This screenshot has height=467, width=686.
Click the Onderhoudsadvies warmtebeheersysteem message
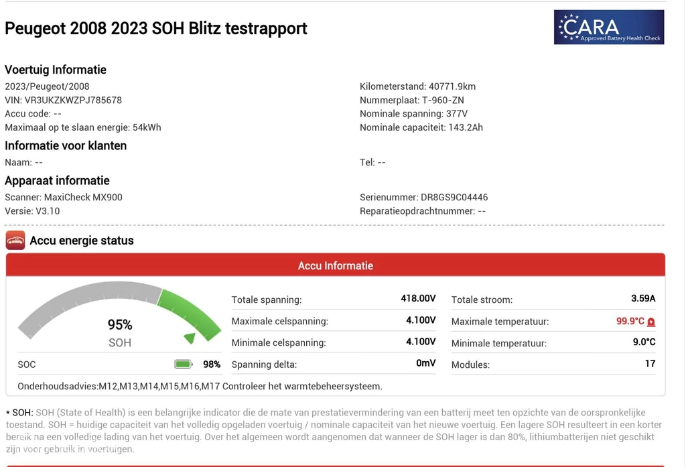tap(200, 386)
